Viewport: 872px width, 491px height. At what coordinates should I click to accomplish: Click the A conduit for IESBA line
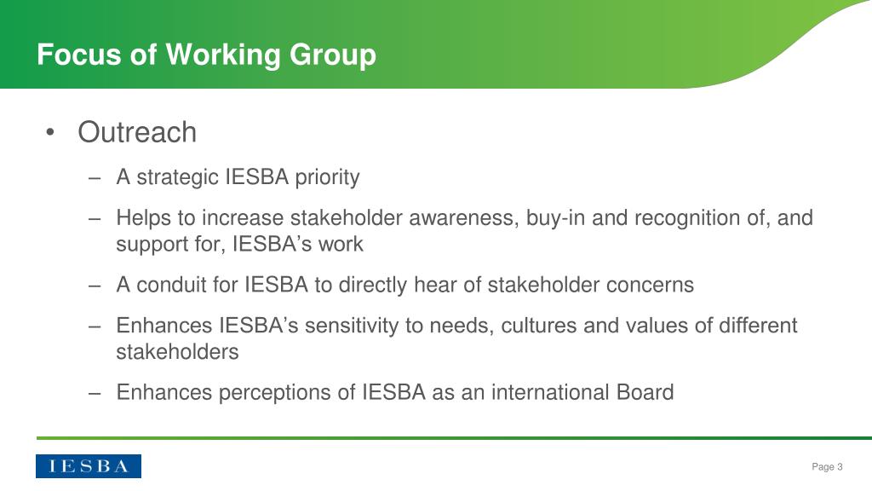click(404, 285)
